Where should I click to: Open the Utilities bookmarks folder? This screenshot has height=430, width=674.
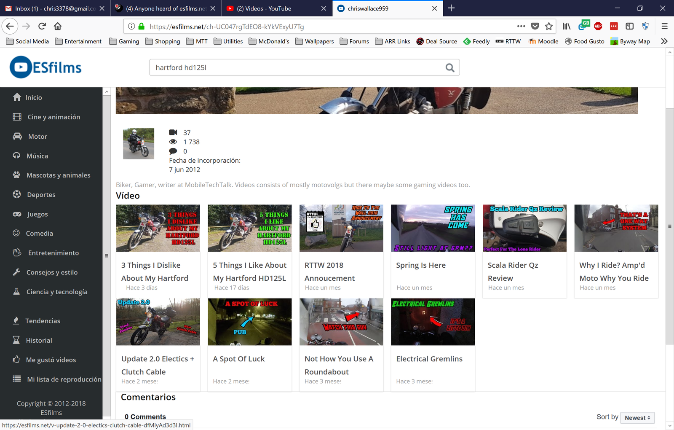[x=228, y=41]
